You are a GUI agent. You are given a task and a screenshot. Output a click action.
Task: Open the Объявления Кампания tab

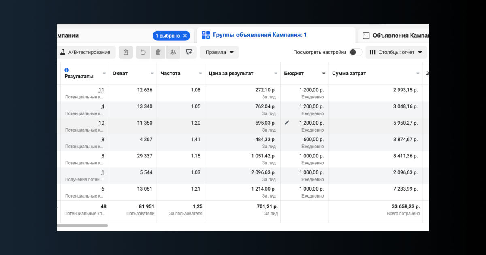click(401, 36)
